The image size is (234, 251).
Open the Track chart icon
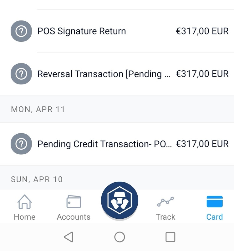pyautogui.click(x=165, y=202)
